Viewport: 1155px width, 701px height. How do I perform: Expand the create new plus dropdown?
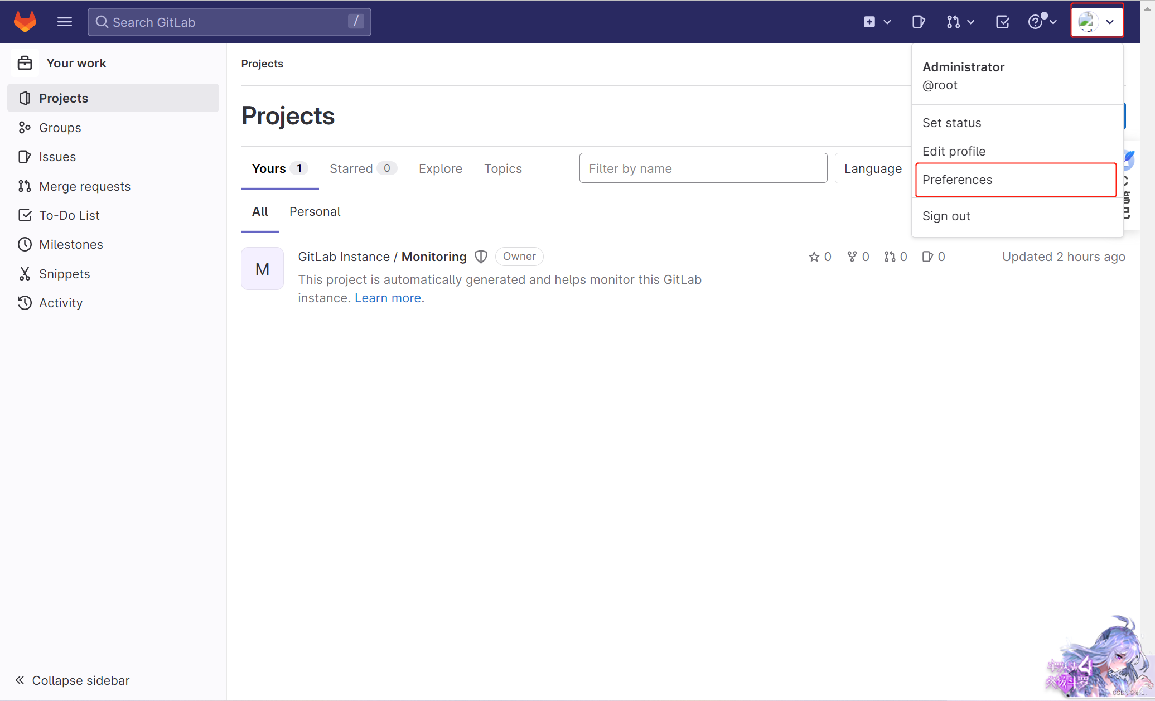[x=877, y=22]
